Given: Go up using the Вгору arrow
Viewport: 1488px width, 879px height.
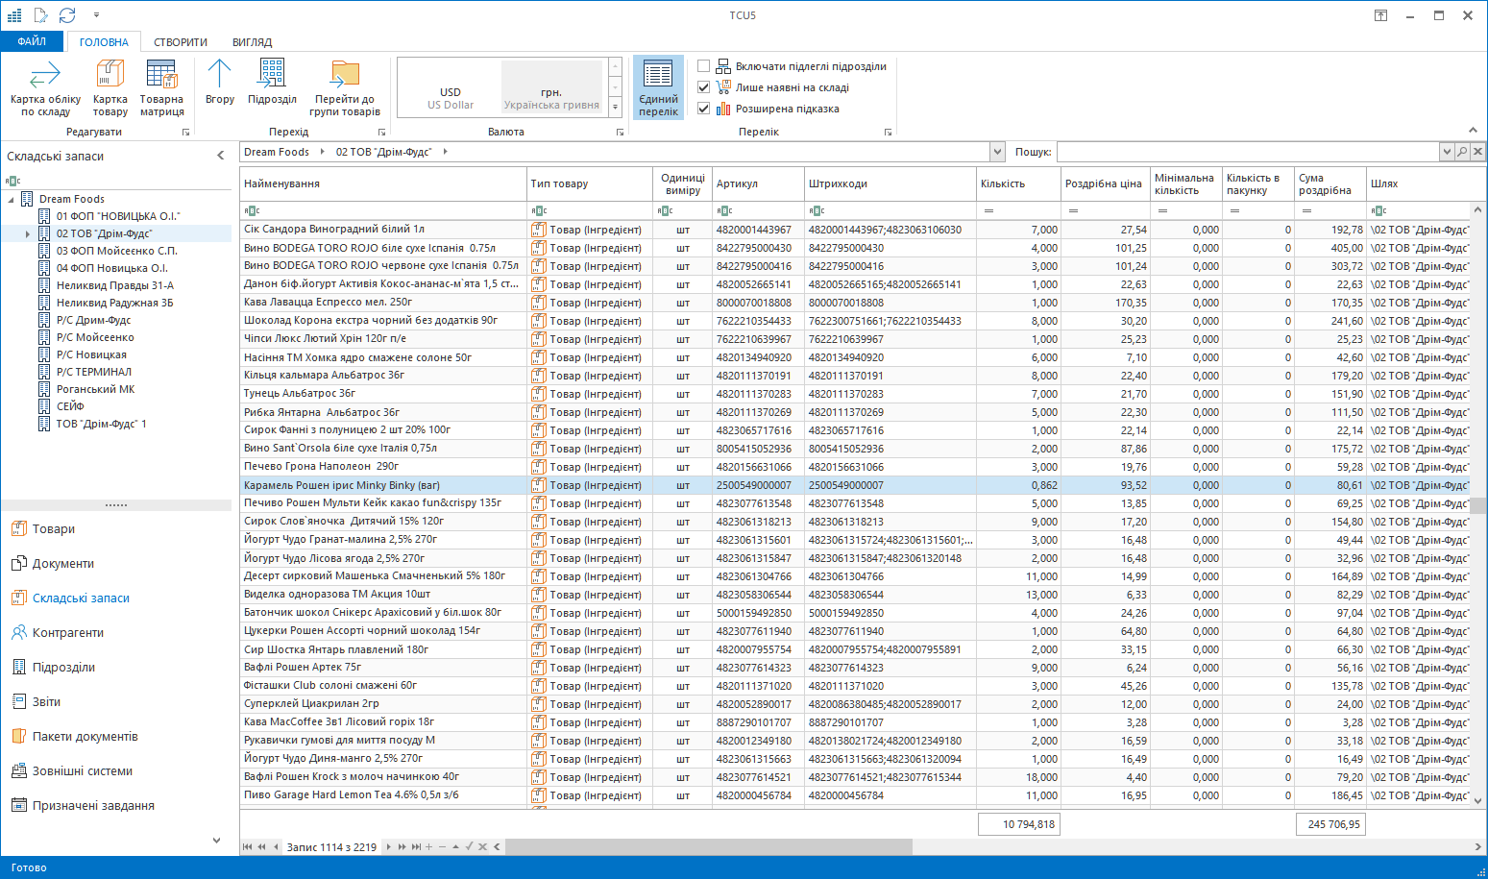Looking at the screenshot, I should point(219,83).
